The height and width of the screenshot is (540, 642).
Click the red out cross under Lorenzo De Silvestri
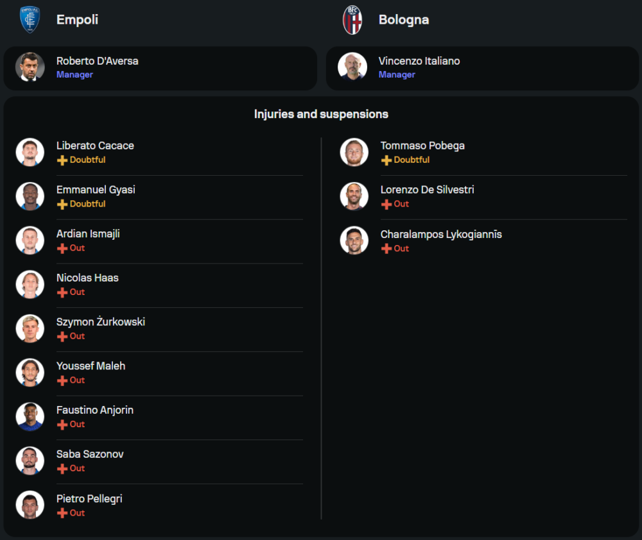click(x=386, y=204)
